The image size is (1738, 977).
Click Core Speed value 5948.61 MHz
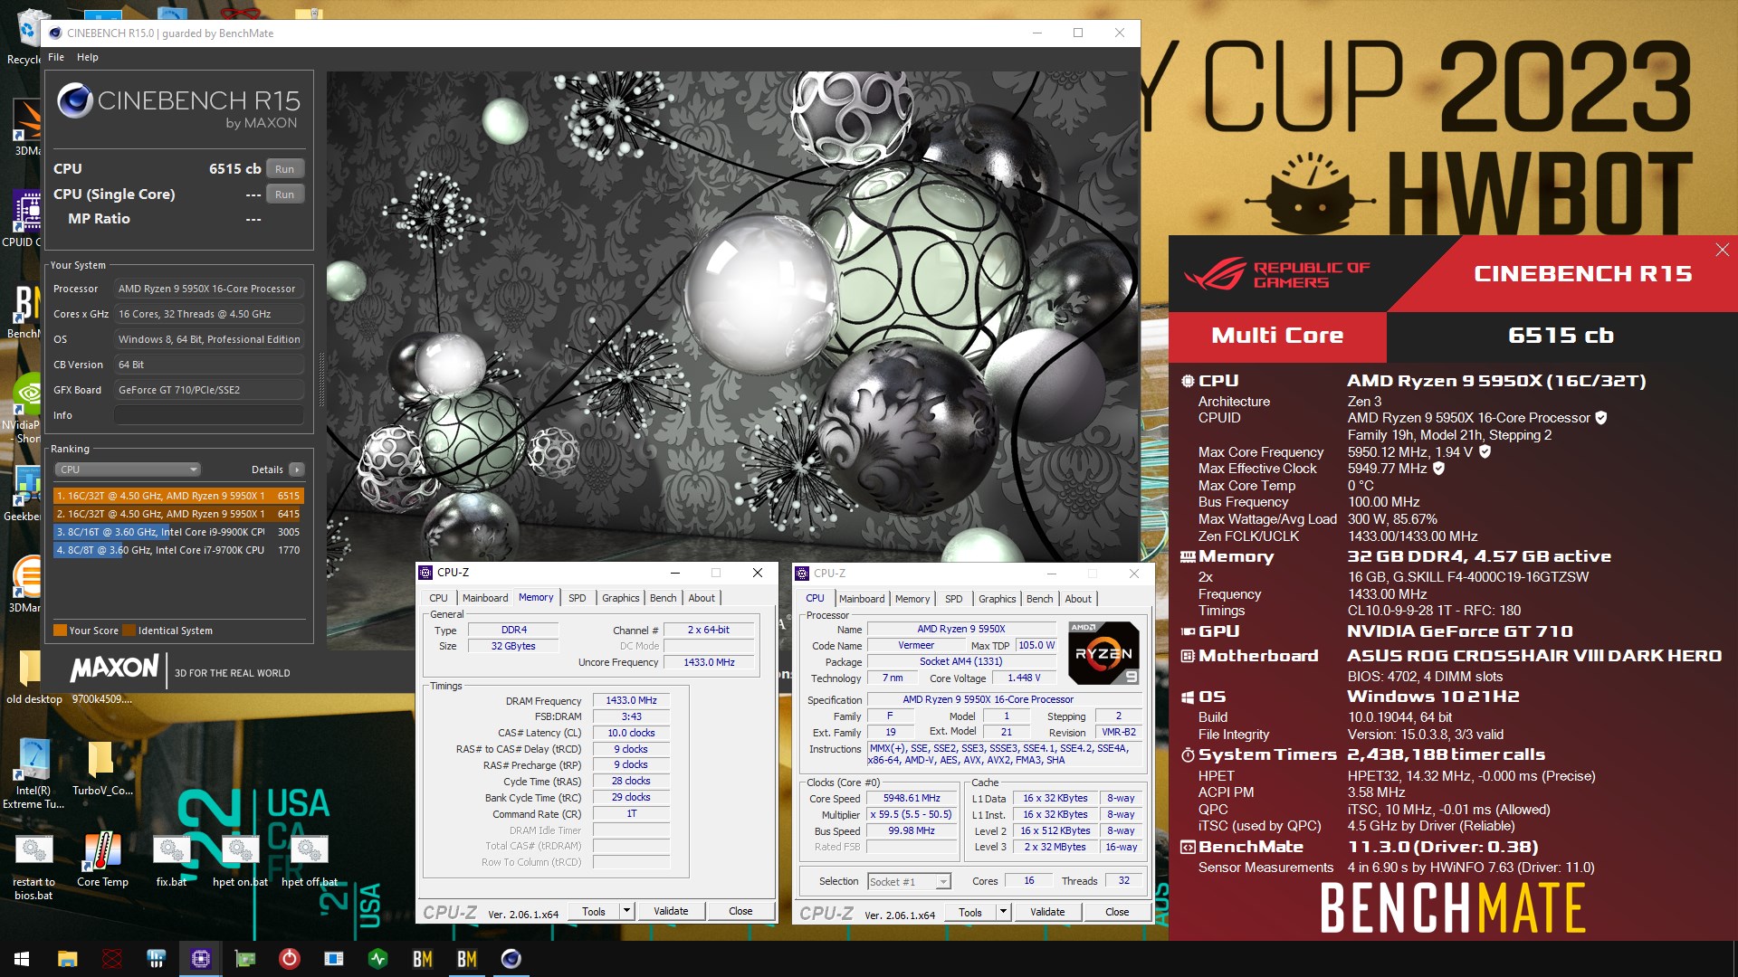coord(912,798)
